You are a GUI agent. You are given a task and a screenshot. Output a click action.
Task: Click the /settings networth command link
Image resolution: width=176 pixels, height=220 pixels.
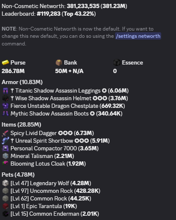138,36
